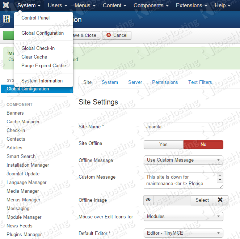Click the Cancel button
Screen dimensions: 240x239
[x=117, y=35]
